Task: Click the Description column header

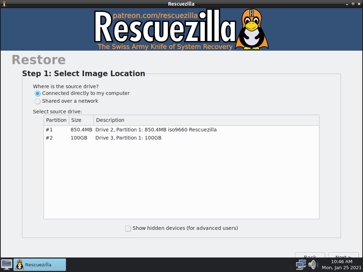Action: (206, 120)
